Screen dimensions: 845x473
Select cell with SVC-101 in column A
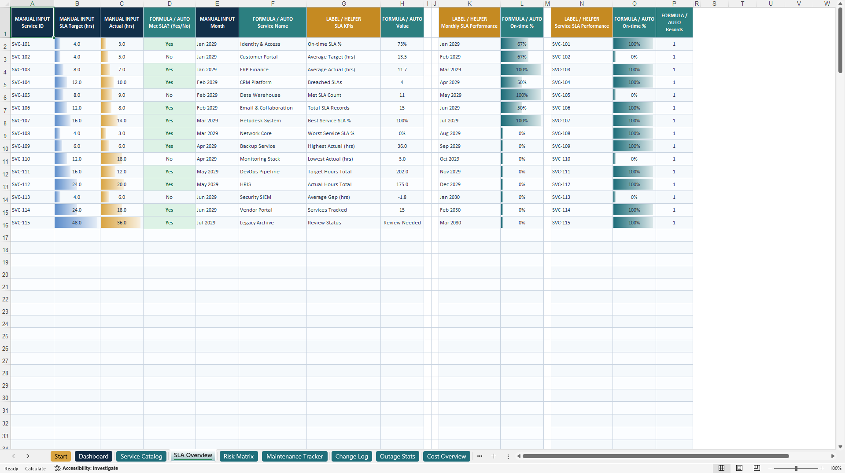pyautogui.click(x=32, y=44)
